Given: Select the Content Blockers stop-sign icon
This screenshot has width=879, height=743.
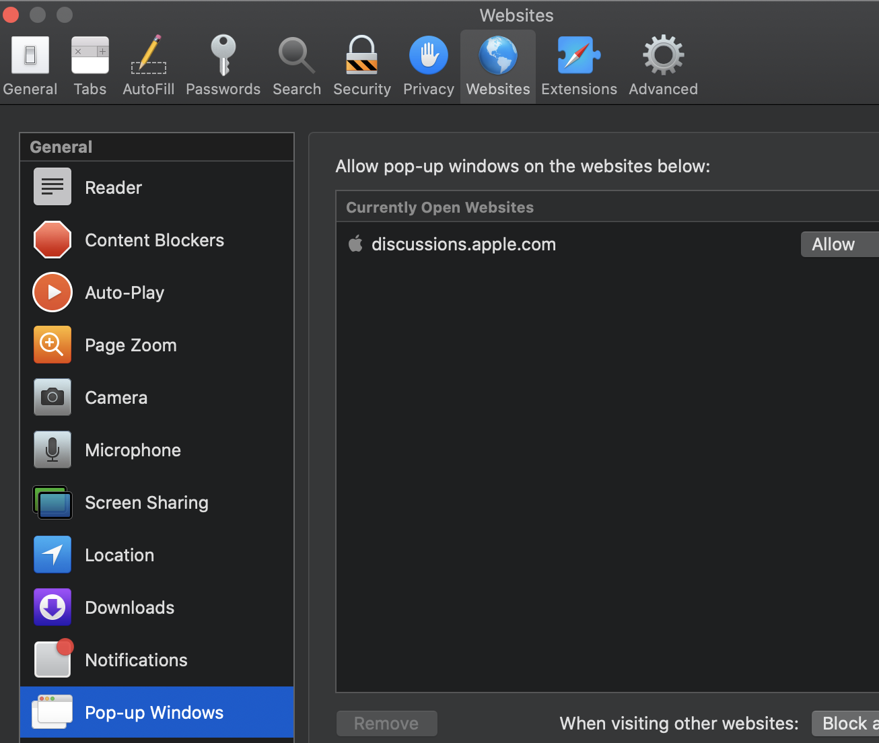Looking at the screenshot, I should click(52, 240).
